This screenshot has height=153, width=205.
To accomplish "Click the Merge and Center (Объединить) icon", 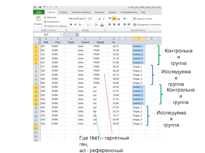I will (x=134, y=24).
